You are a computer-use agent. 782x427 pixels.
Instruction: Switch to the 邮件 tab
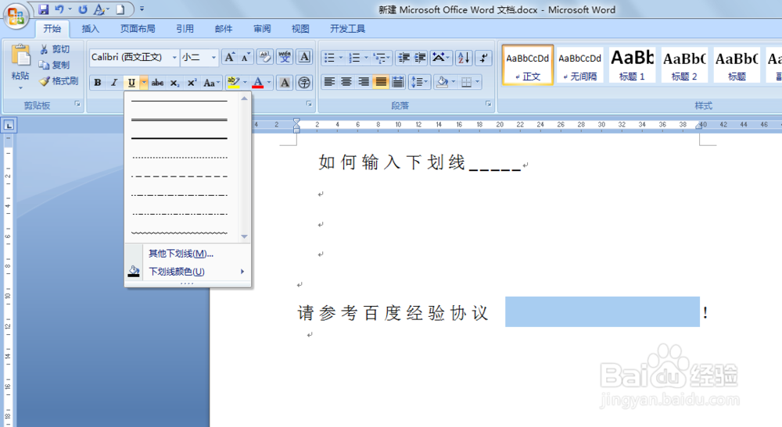224,29
